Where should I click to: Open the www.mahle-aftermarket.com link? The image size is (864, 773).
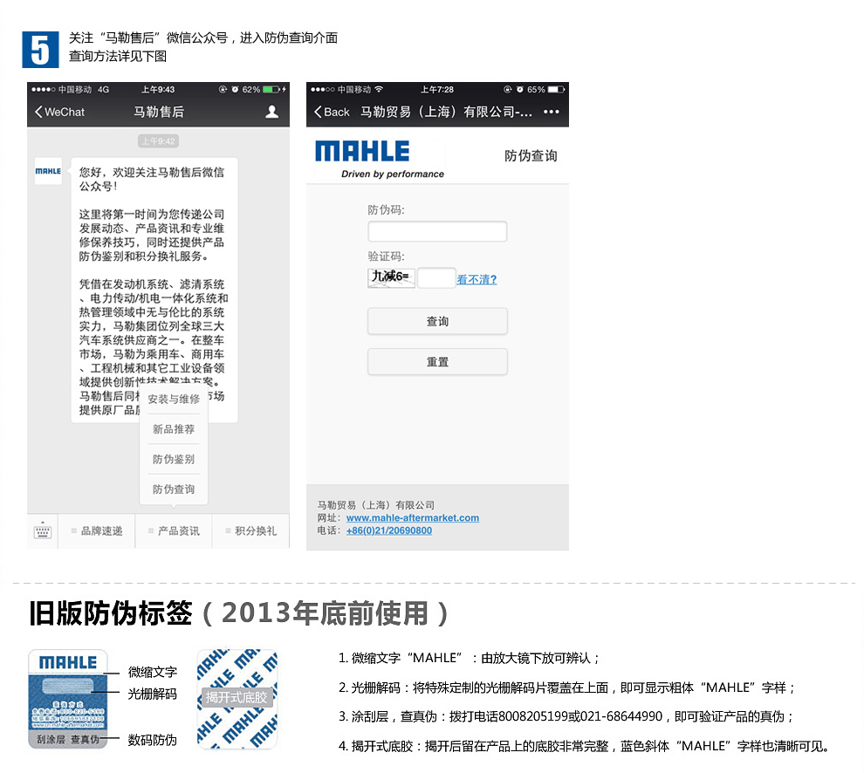pos(412,517)
